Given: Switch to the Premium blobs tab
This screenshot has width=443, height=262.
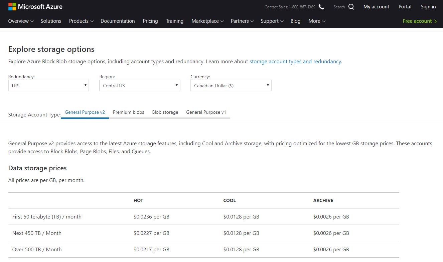Looking at the screenshot, I should click(x=128, y=112).
